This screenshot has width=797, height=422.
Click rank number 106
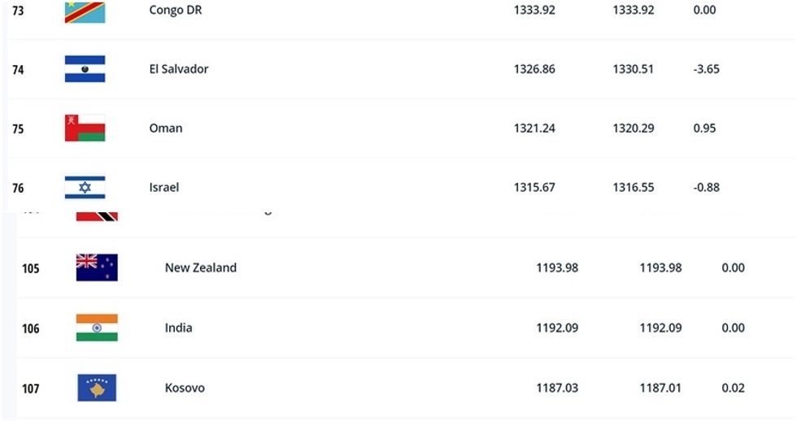pos(30,328)
